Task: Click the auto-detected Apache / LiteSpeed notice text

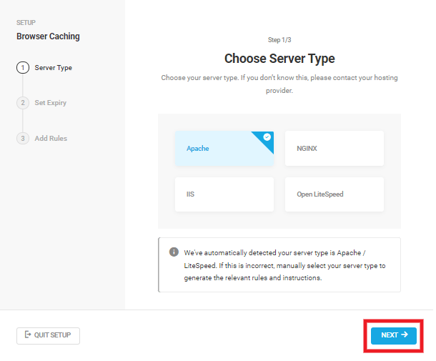Action: (284, 265)
